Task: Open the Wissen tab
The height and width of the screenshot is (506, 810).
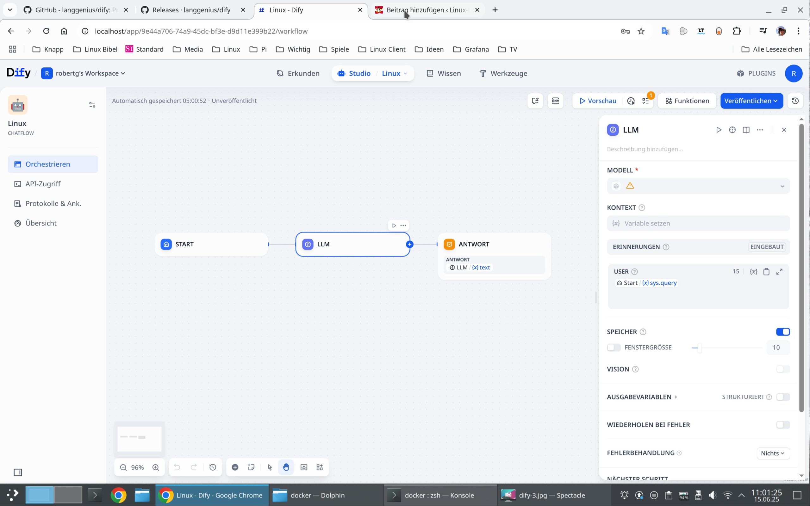Action: (444, 73)
